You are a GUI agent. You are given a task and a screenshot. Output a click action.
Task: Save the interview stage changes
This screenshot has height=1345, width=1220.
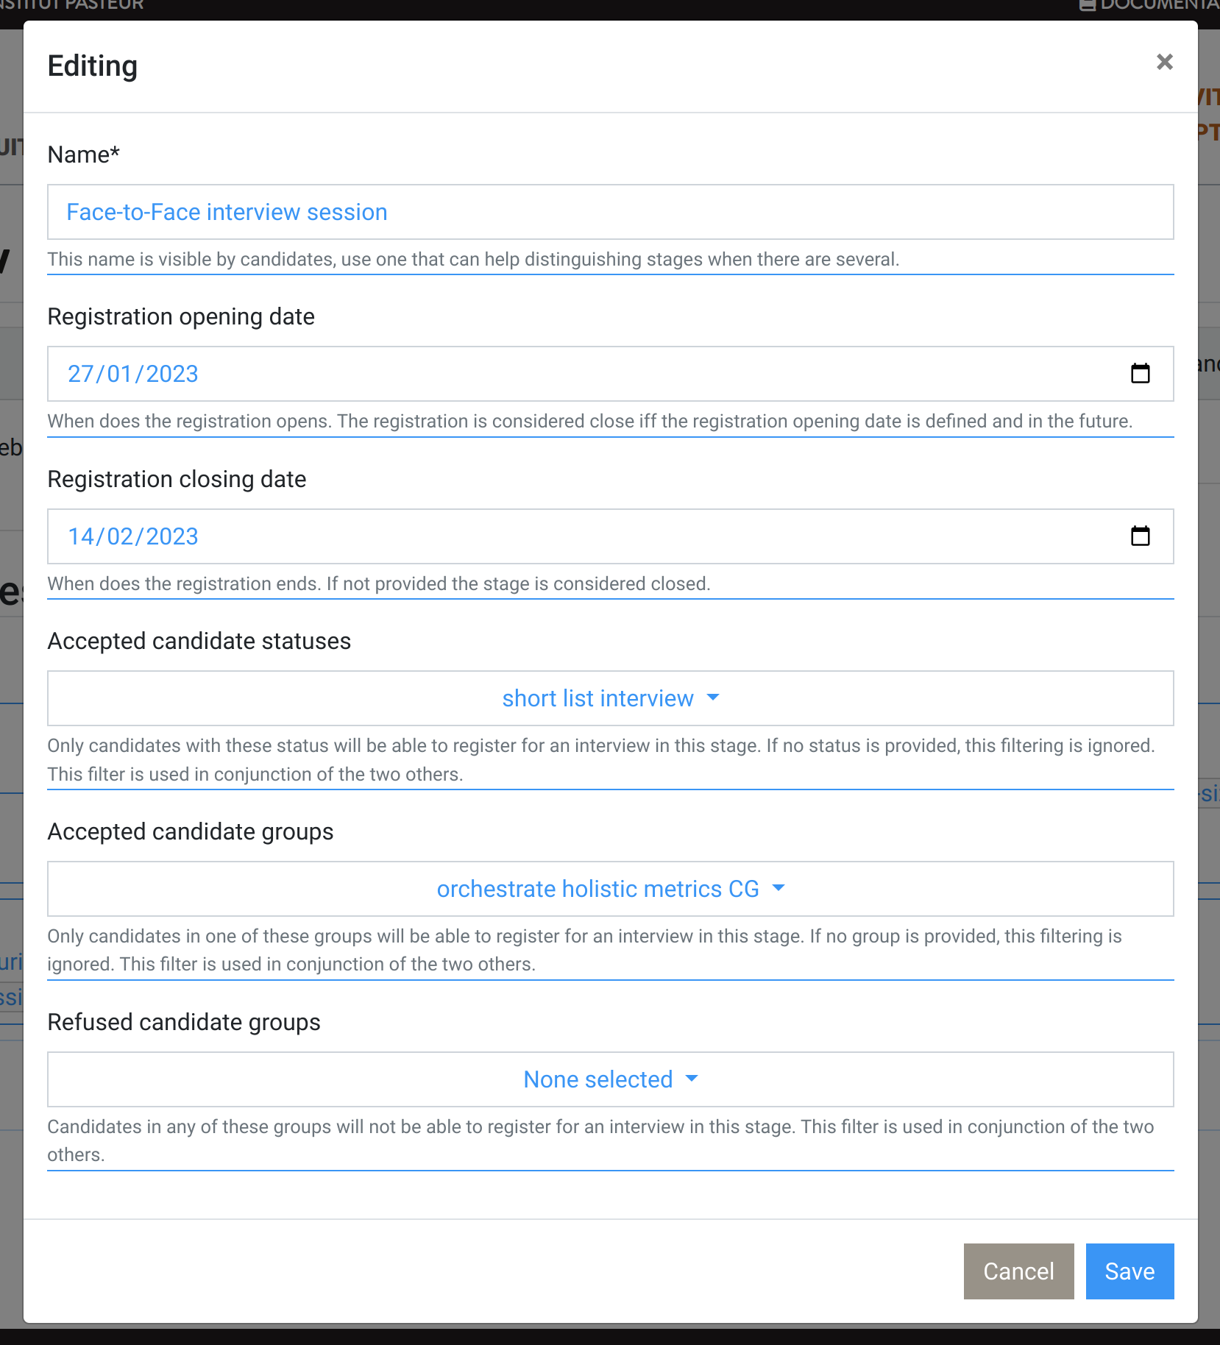1129,1271
